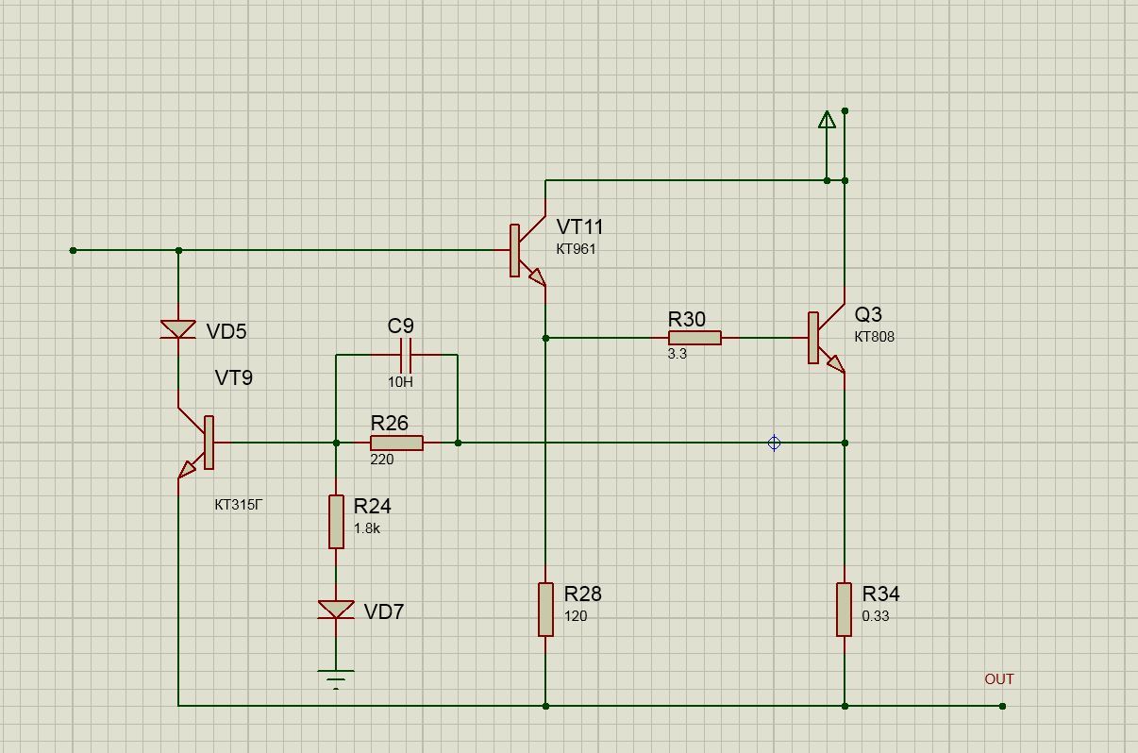Click the "0.33" resistance value
This screenshot has width=1138, height=753.
[876, 616]
